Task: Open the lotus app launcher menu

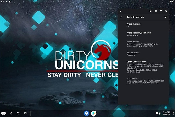Action: tap(3, 113)
